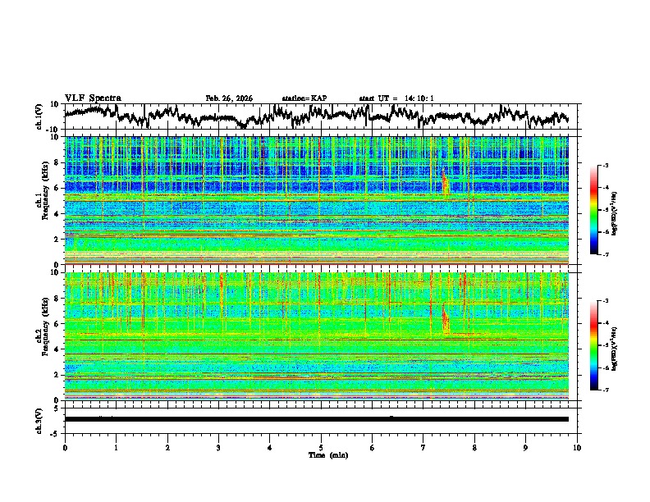Click time axis tick label "6"
Screen dimensions: 650x502
point(372,448)
